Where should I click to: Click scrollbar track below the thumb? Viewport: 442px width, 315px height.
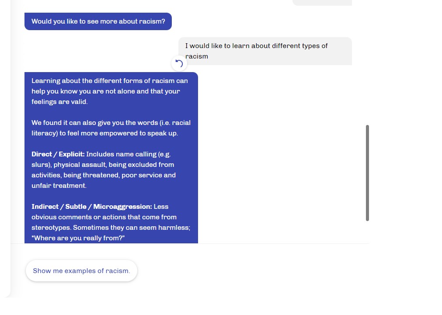tap(367, 232)
